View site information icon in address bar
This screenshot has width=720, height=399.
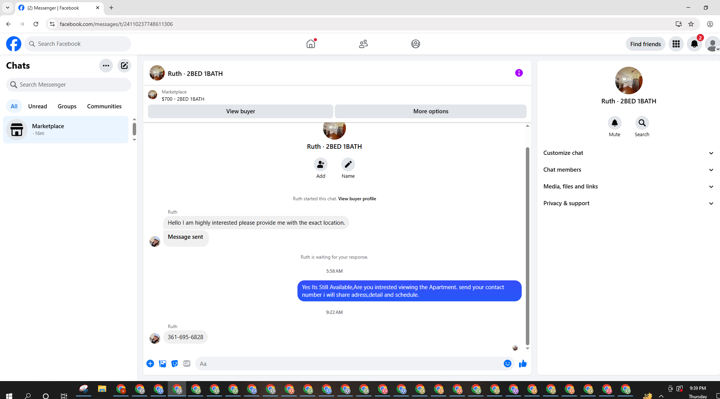click(x=52, y=24)
